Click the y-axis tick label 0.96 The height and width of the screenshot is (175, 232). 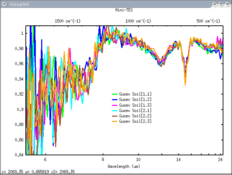tap(19, 64)
